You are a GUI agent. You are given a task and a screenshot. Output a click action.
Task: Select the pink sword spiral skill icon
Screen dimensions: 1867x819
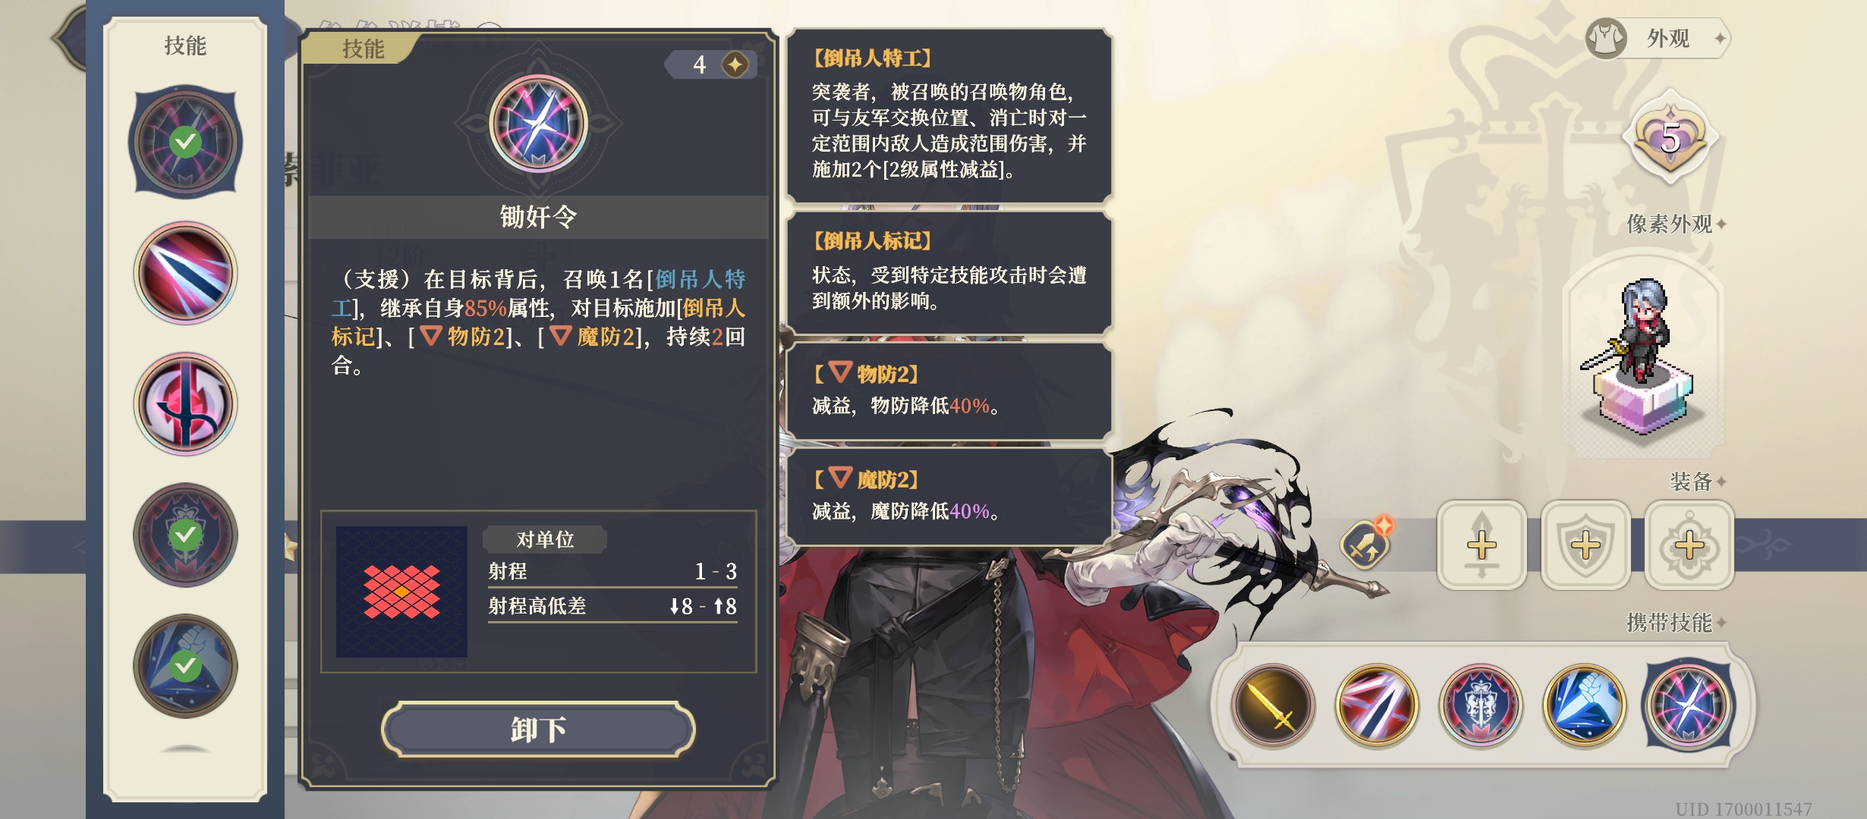(185, 403)
